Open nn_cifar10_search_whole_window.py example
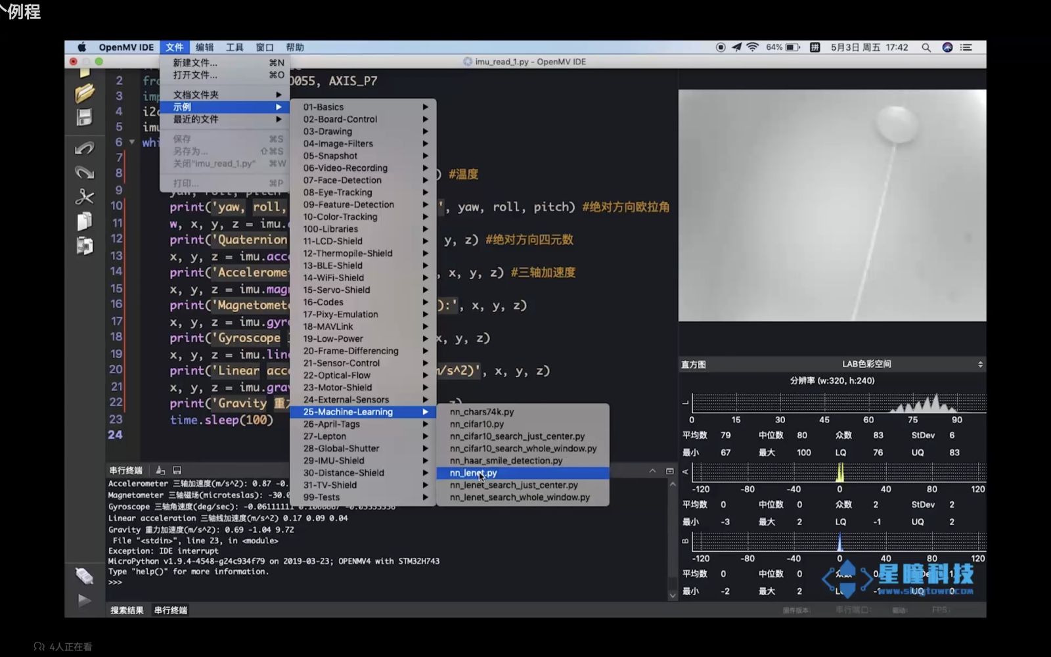Screen dimensions: 1051x657 coord(523,449)
